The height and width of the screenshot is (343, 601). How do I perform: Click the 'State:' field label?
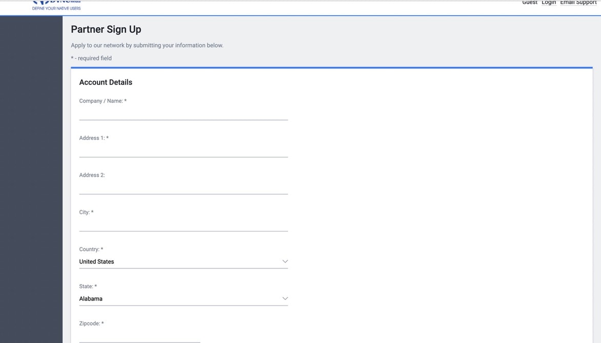[88, 286]
